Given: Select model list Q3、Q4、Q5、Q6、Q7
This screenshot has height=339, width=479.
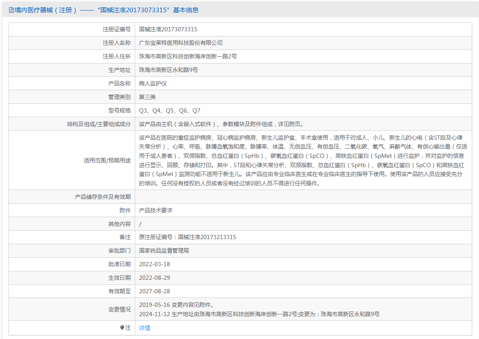Looking at the screenshot, I should 170,110.
